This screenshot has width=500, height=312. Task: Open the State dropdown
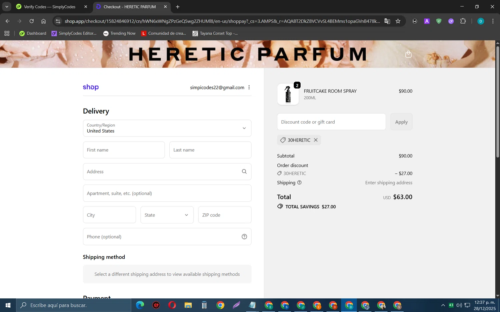(167, 215)
